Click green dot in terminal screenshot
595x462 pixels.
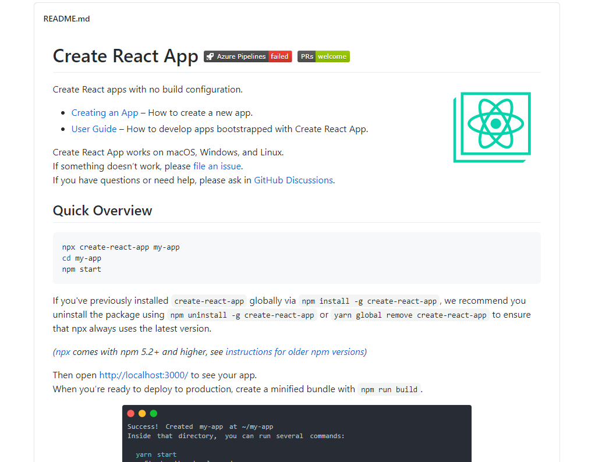coord(154,414)
